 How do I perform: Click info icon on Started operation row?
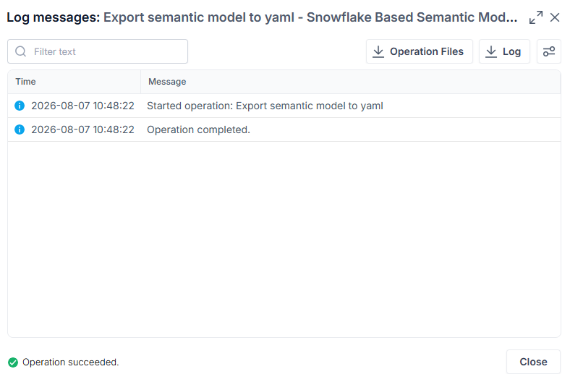20,106
